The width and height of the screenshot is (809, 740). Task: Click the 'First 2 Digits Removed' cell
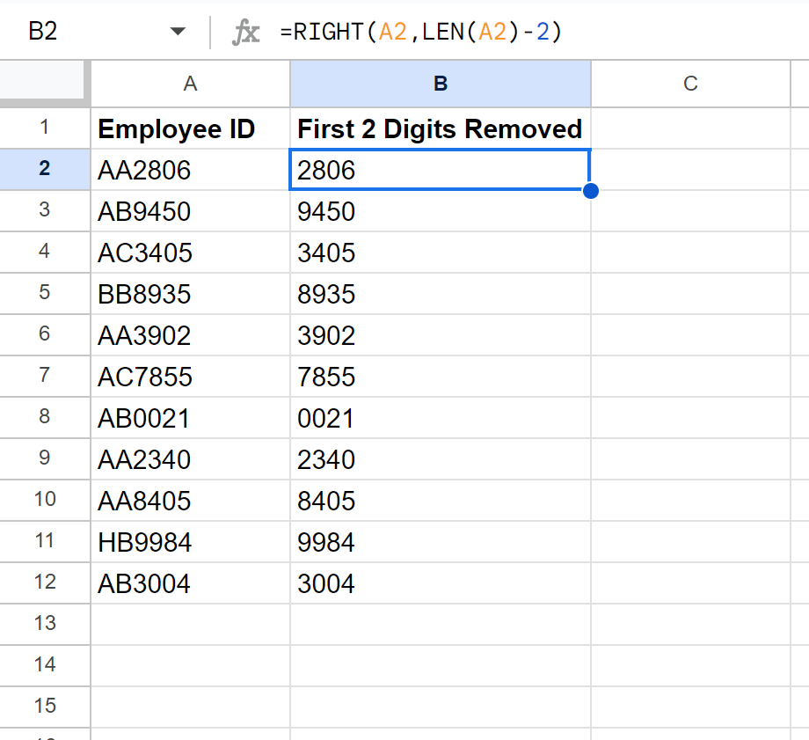441,128
